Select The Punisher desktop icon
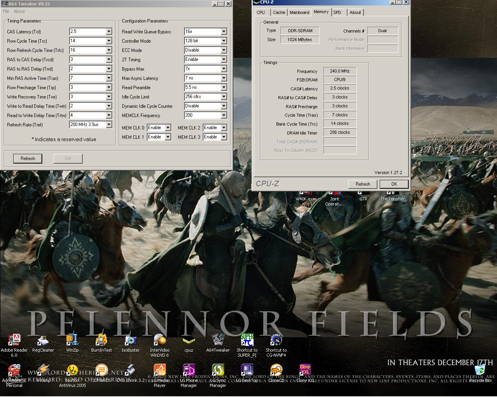The image size is (497, 397). click(393, 196)
